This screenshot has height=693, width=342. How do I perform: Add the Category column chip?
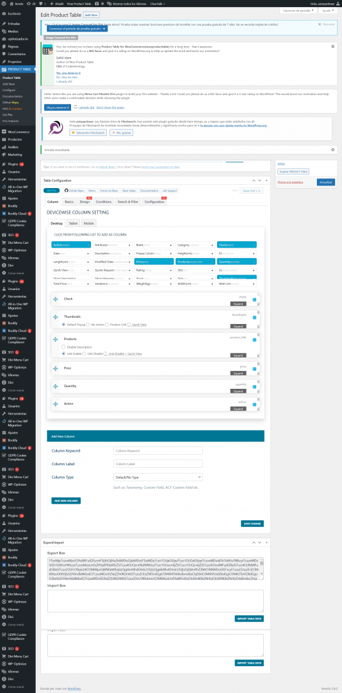[195, 244]
